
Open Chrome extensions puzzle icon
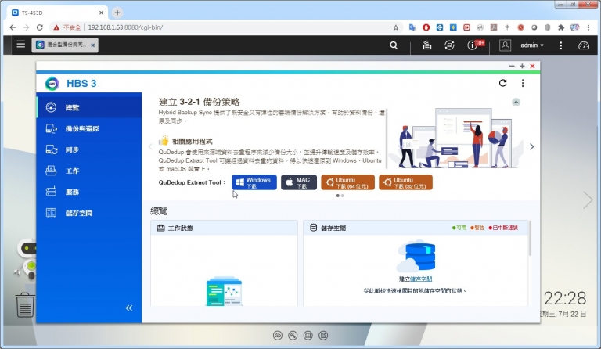tap(561, 27)
